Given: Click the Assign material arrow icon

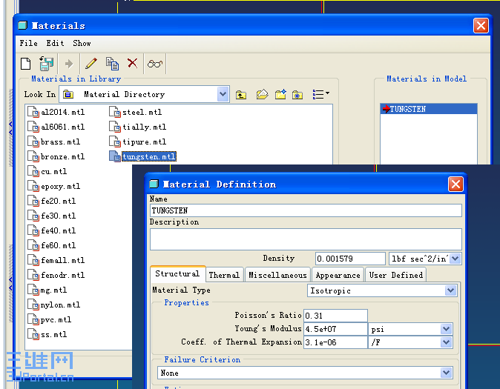Looking at the screenshot, I should point(69,64).
